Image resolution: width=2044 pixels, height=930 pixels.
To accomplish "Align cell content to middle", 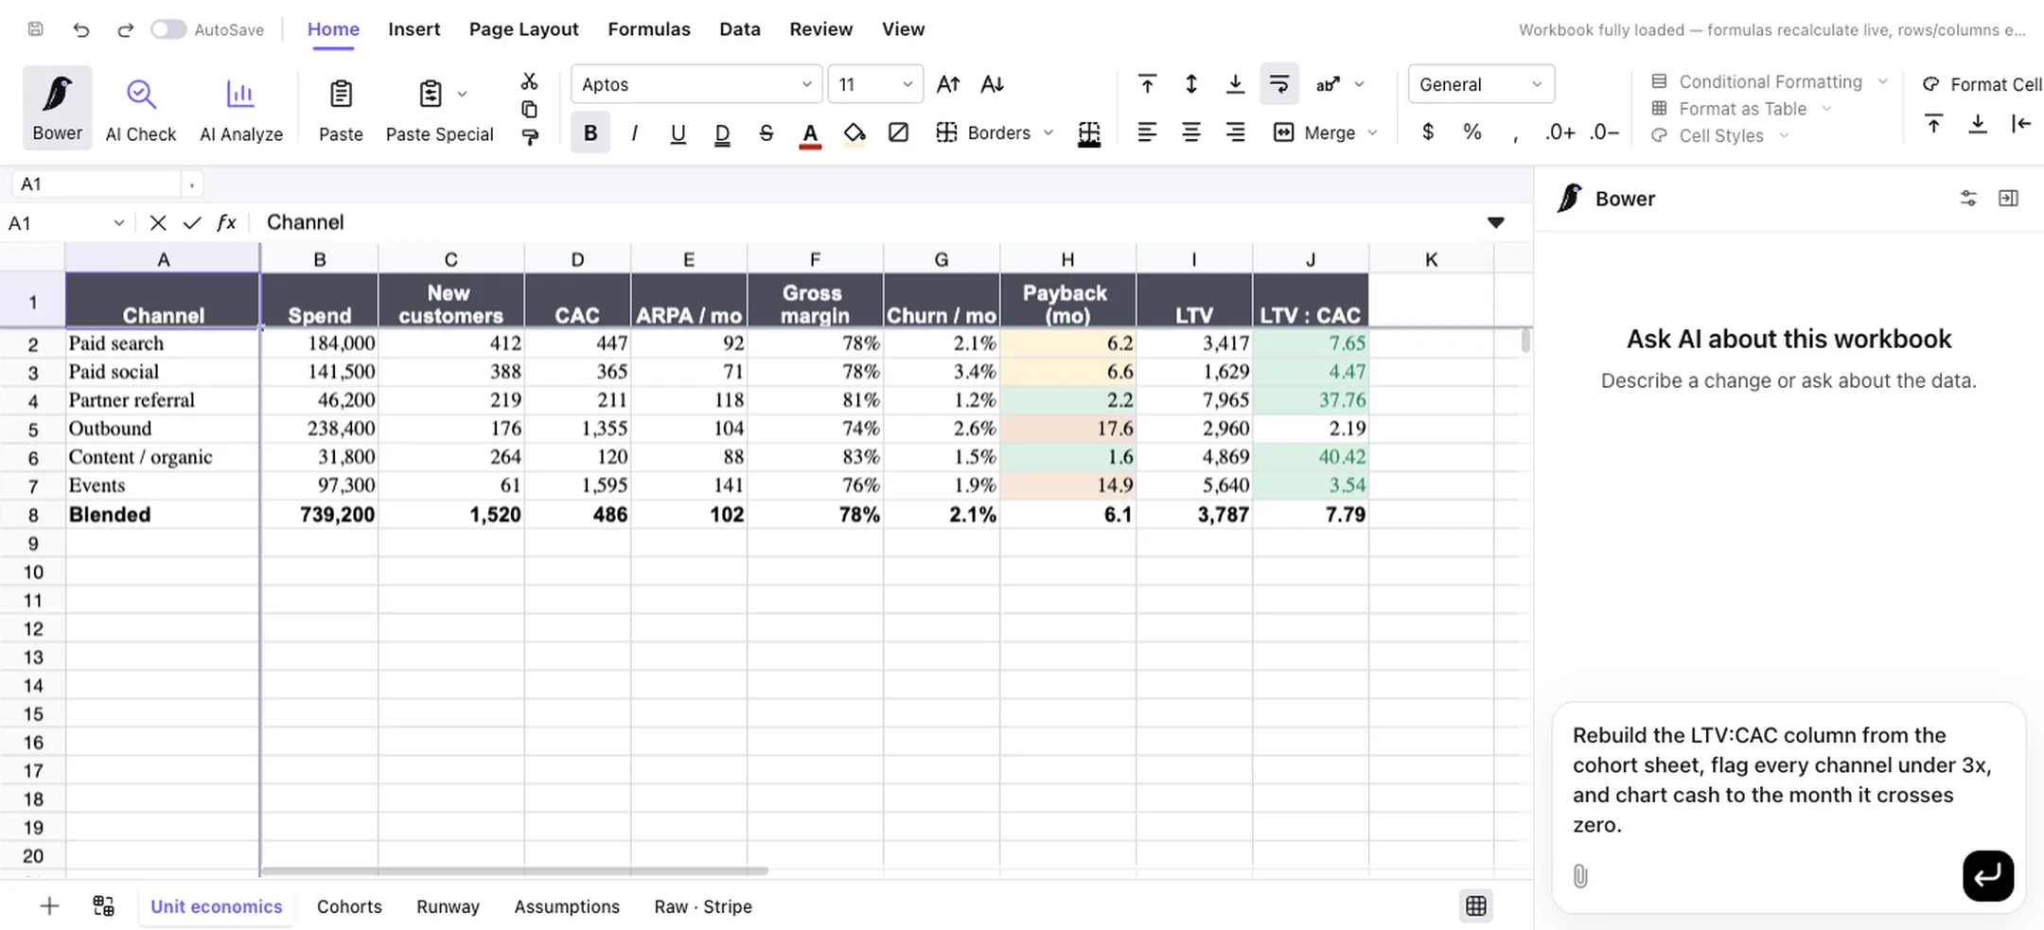I will (1191, 84).
